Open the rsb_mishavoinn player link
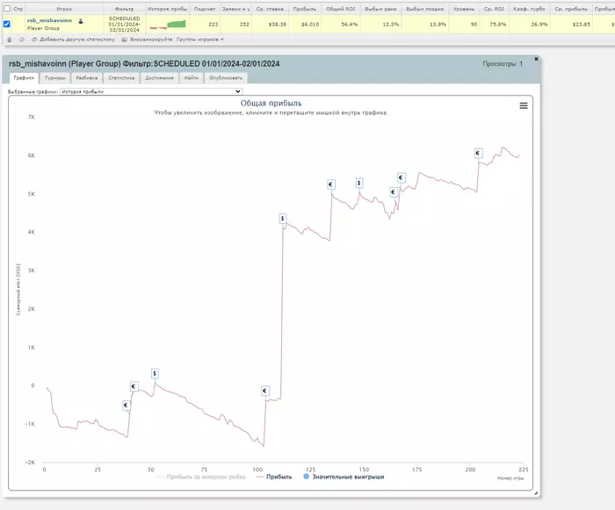Image resolution: width=615 pixels, height=510 pixels. 49,20
